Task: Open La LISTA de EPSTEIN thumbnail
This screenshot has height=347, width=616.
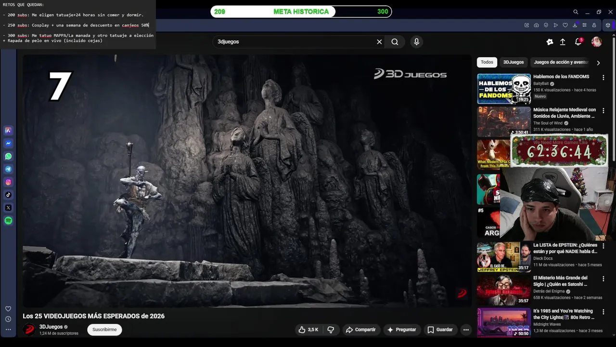Action: 504,257
